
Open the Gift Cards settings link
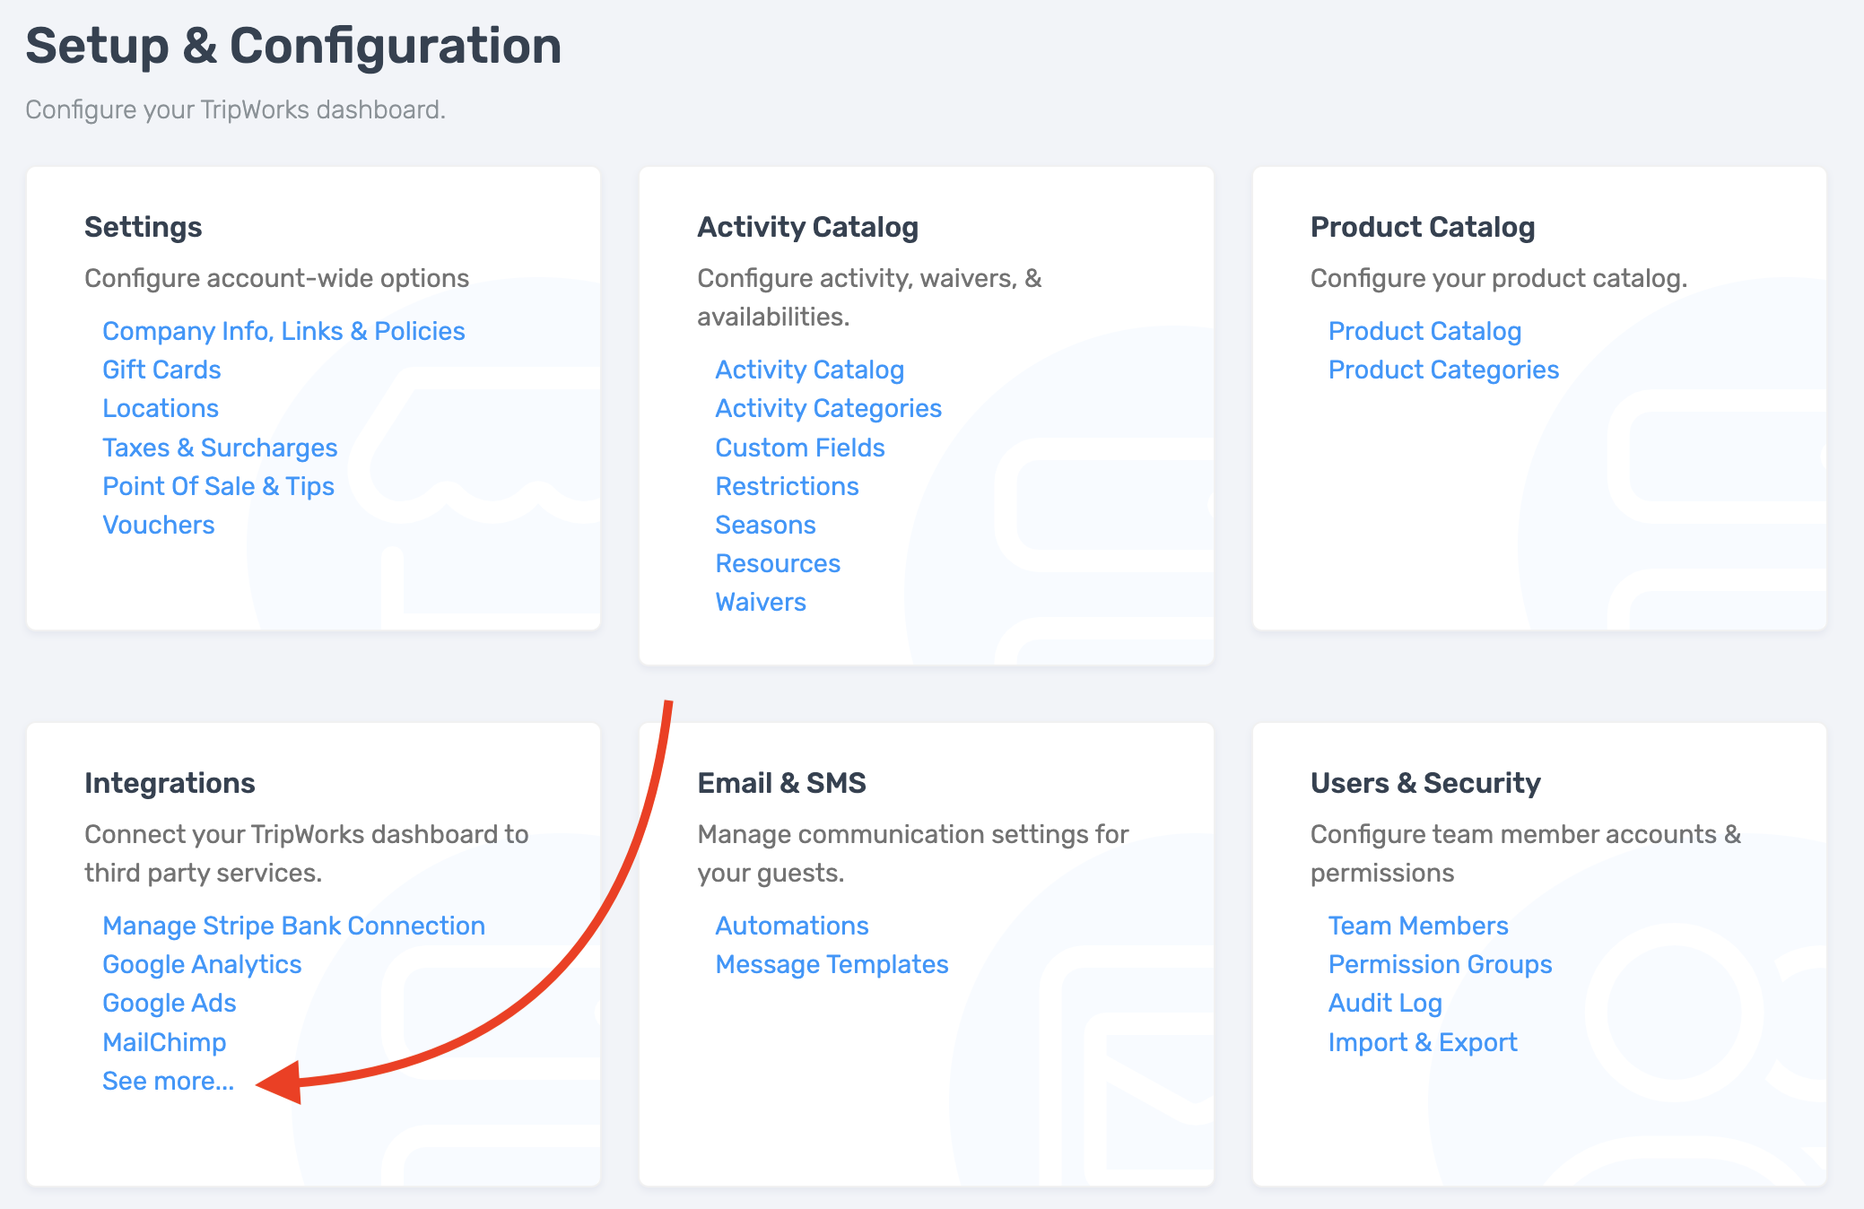click(x=161, y=370)
